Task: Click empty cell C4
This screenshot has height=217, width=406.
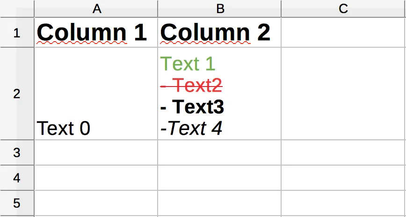Action: pyautogui.click(x=343, y=178)
